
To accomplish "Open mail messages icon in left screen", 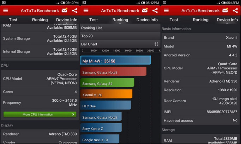I will (x=65, y=10).
